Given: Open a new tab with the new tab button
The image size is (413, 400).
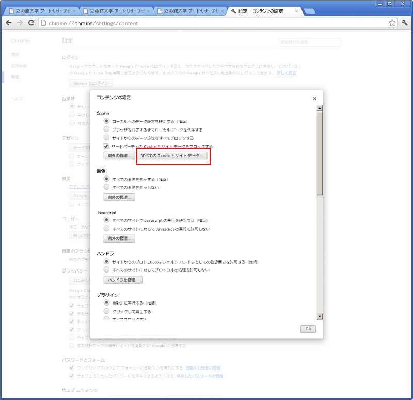Looking at the screenshot, I should coord(309,11).
